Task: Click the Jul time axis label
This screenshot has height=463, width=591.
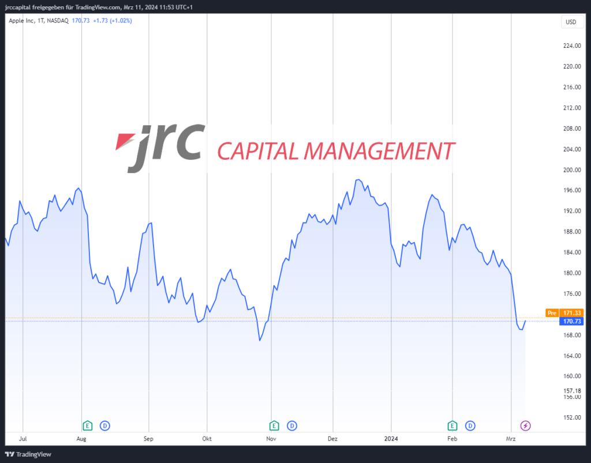Action: pos(23,439)
